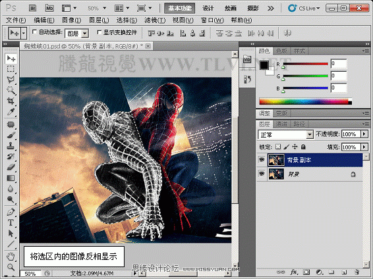Select the Path Selection tool
Image resolution: width=373 pixels, height=279 pixels.
click(x=11, y=233)
